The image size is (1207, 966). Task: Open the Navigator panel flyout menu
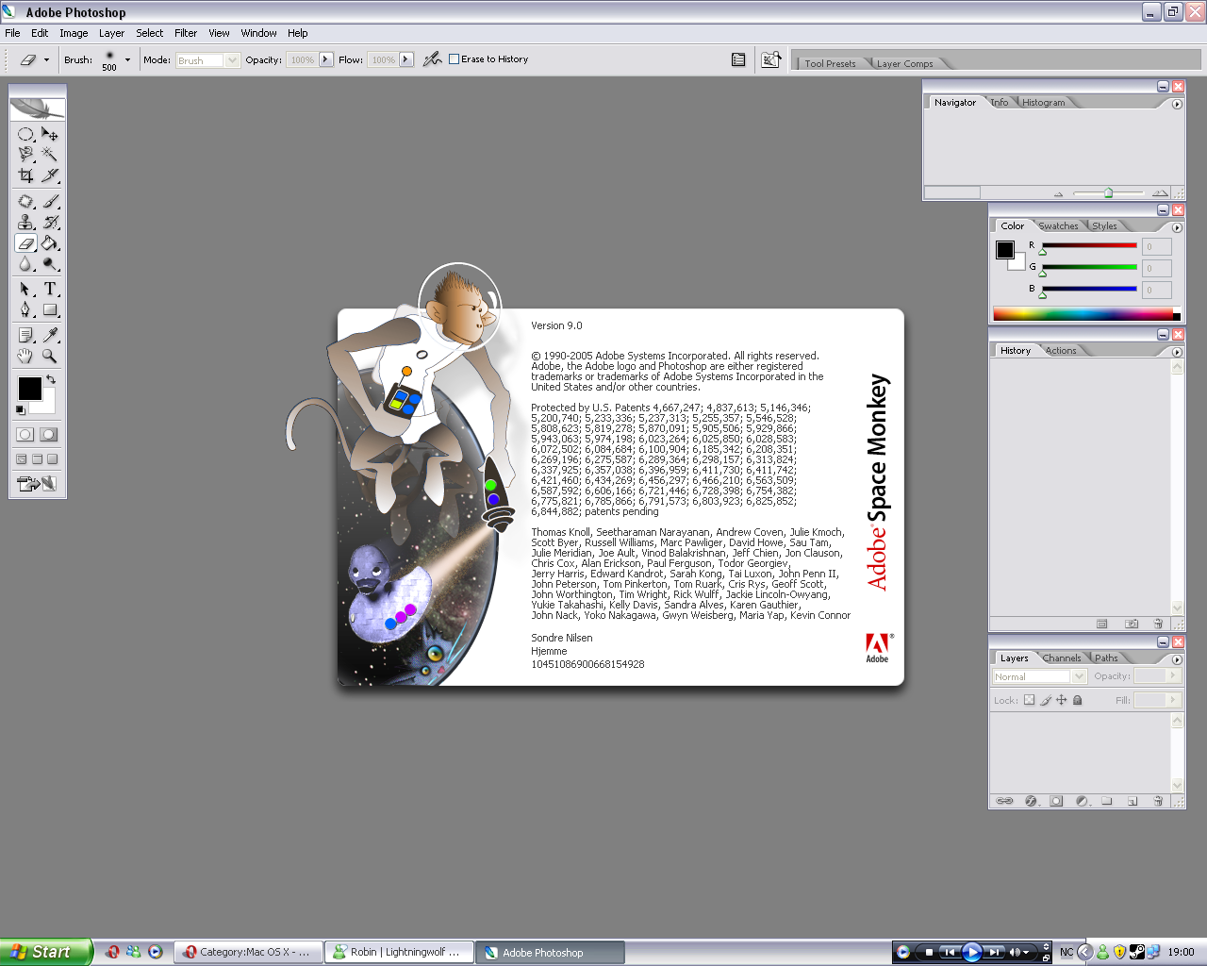1177,104
